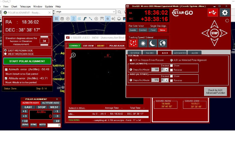235x146 pixels.
Task: Toggle constellation figures icon
Action: point(73,19)
